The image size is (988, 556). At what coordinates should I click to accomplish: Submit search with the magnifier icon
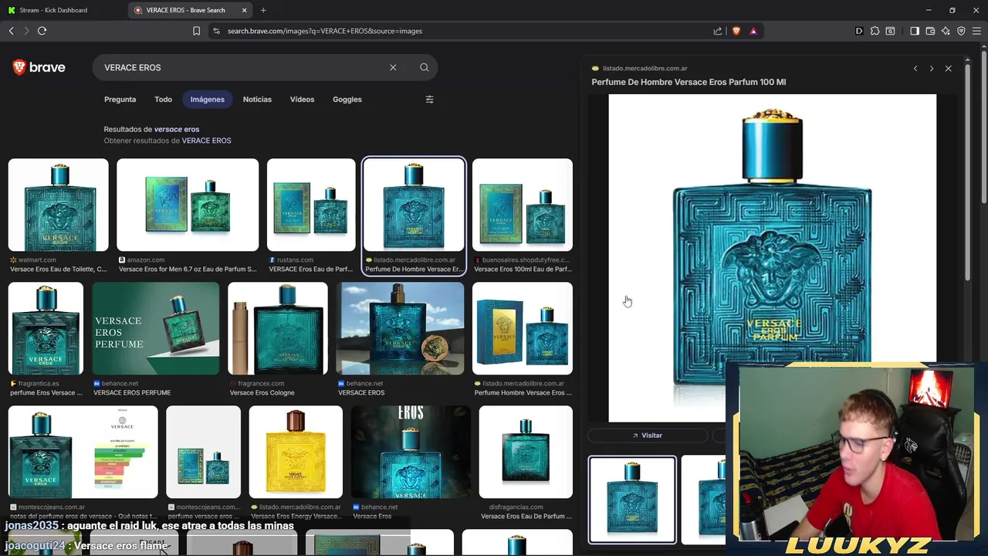[x=425, y=67]
